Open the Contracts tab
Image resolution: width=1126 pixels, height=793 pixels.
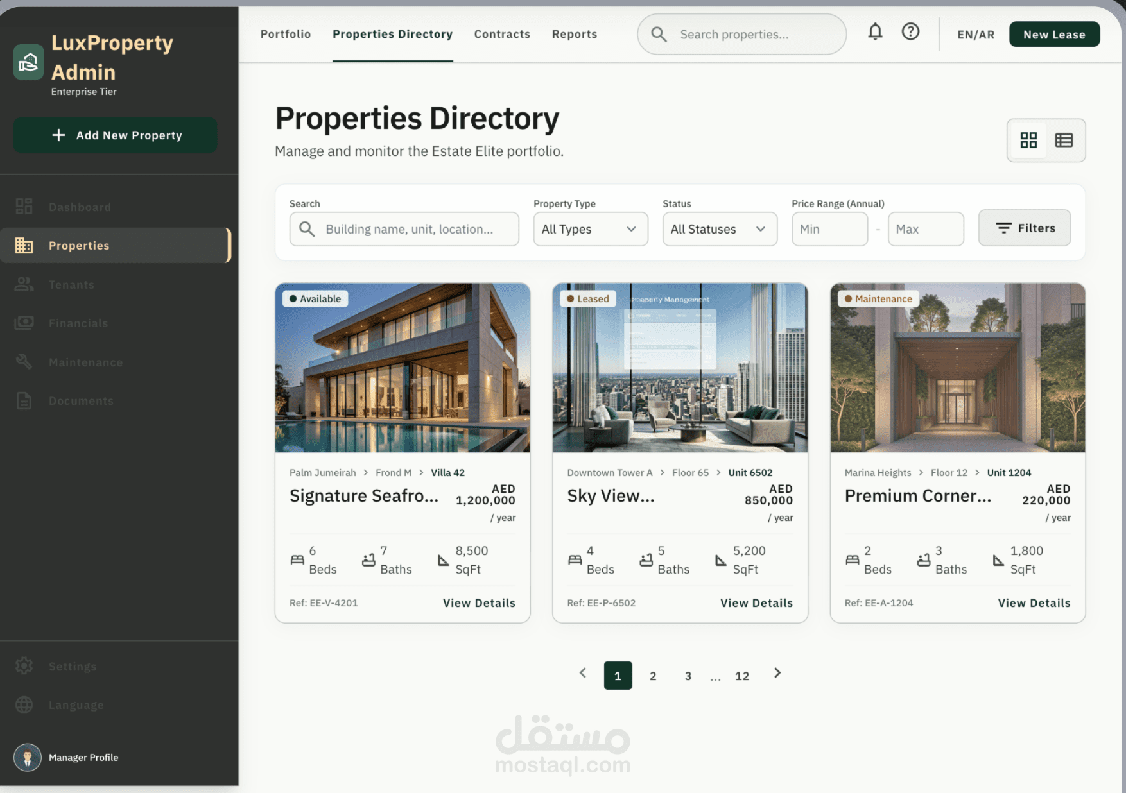(502, 34)
